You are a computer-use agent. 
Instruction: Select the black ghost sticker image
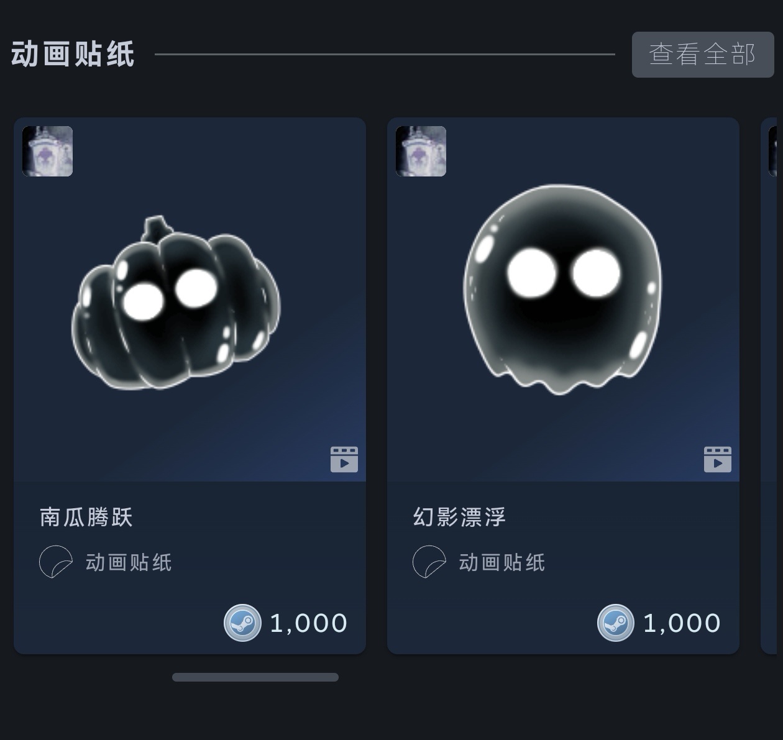pyautogui.click(x=562, y=290)
